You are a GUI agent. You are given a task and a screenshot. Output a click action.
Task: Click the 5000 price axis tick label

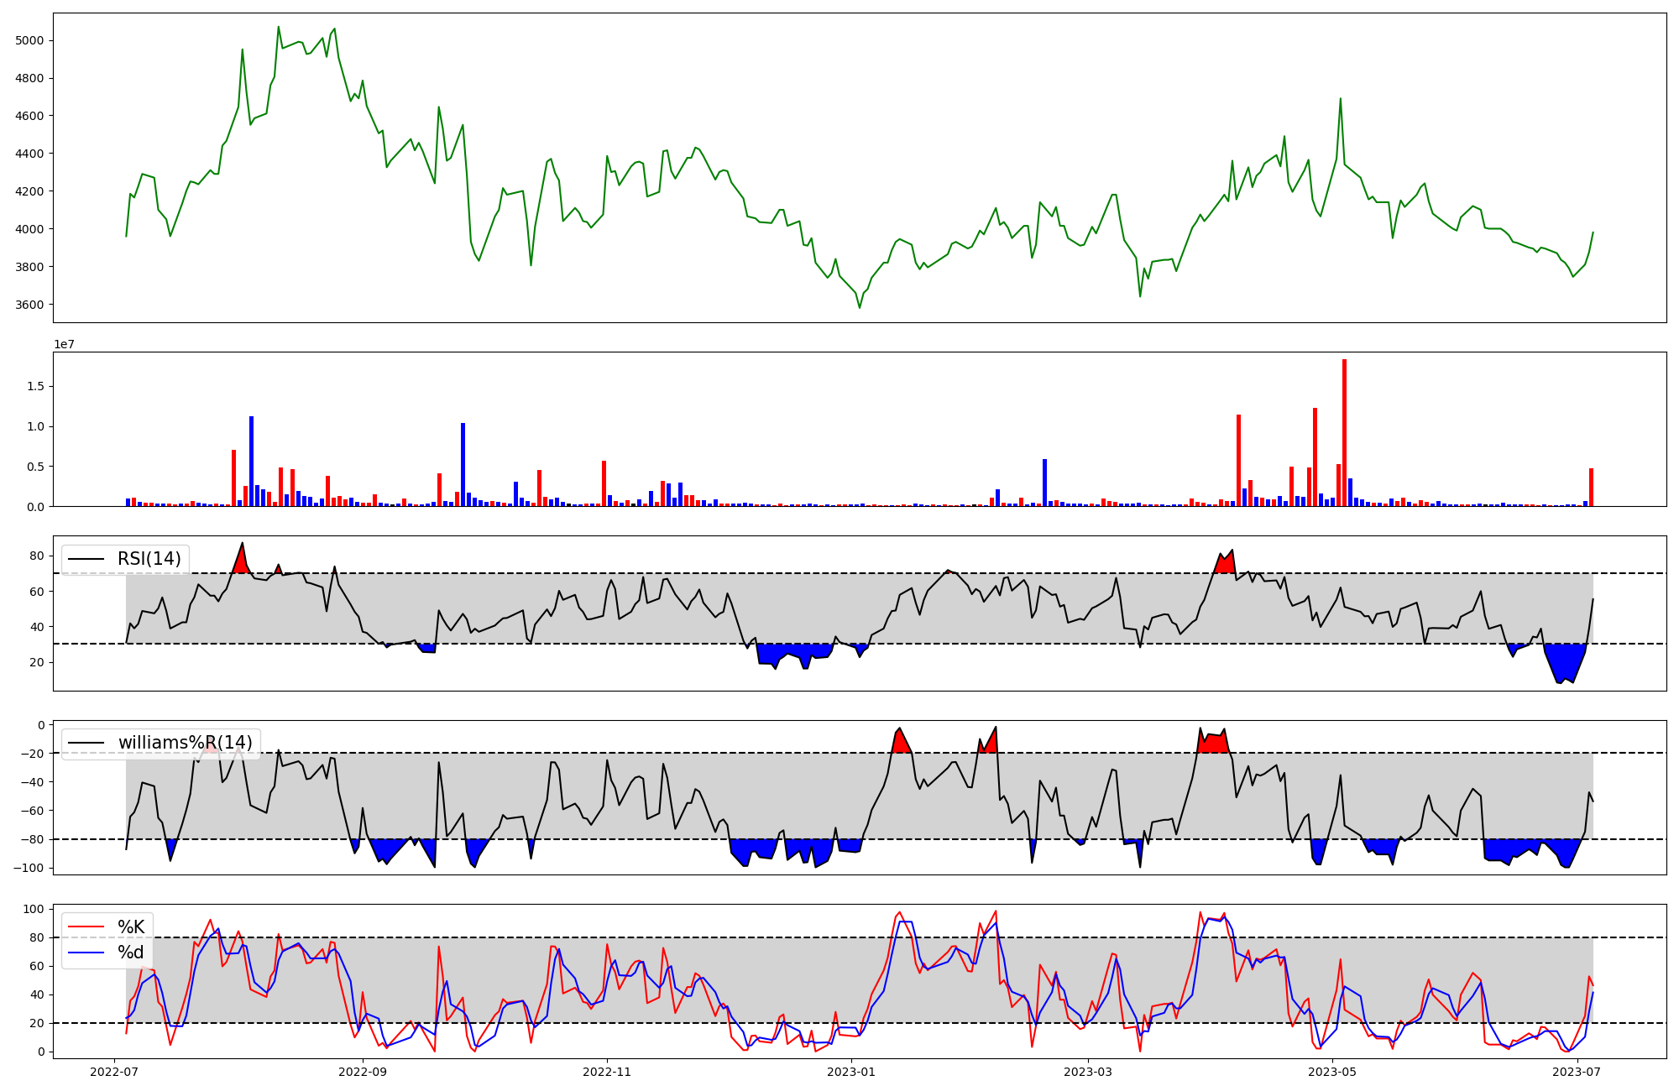click(x=29, y=40)
